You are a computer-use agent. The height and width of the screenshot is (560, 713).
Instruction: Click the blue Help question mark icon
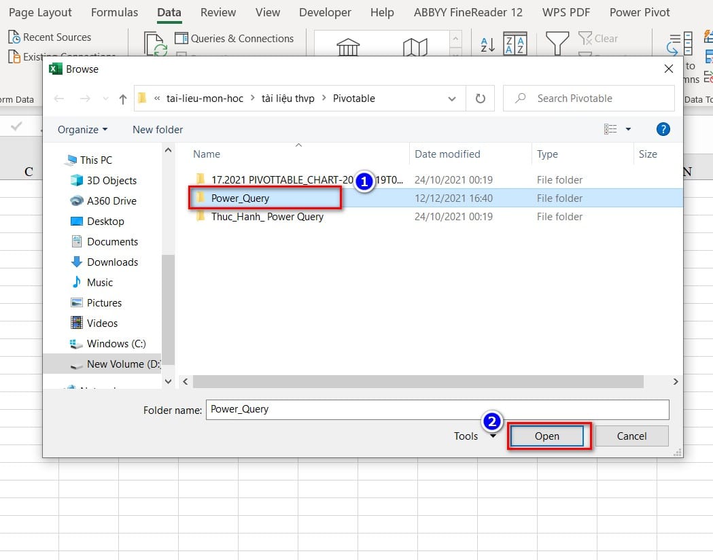tap(663, 129)
